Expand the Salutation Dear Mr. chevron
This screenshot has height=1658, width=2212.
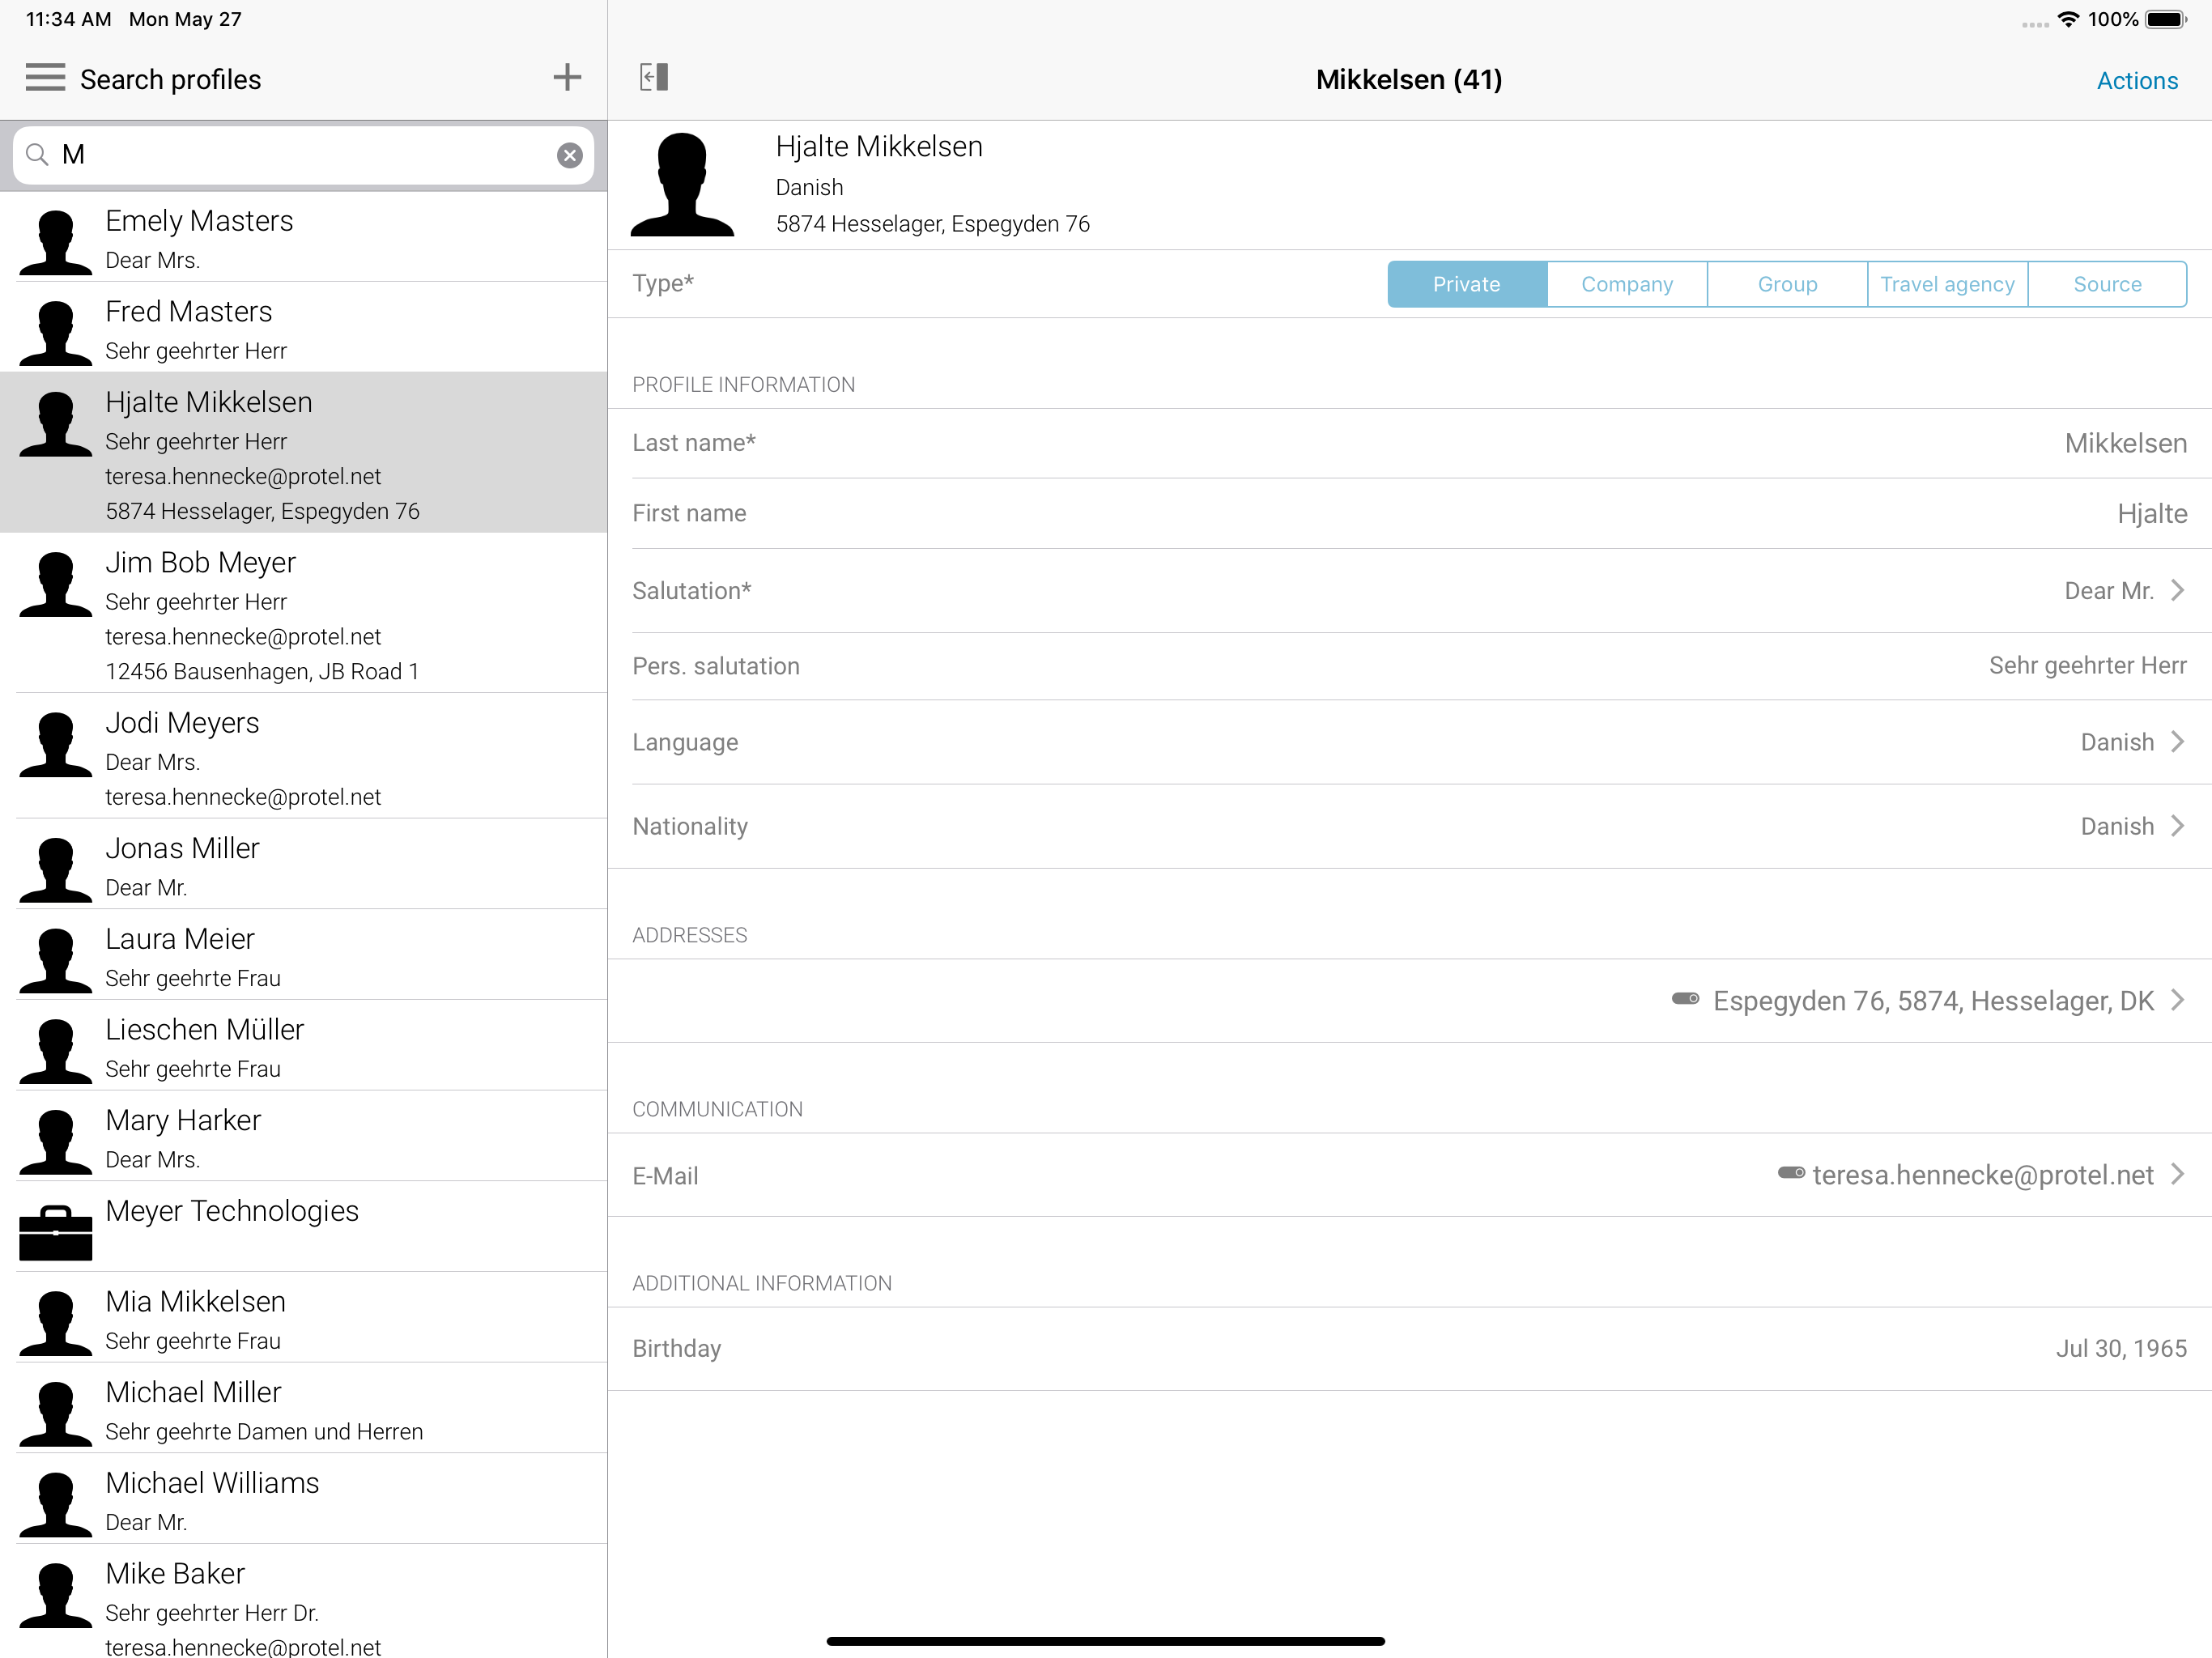tap(2176, 591)
